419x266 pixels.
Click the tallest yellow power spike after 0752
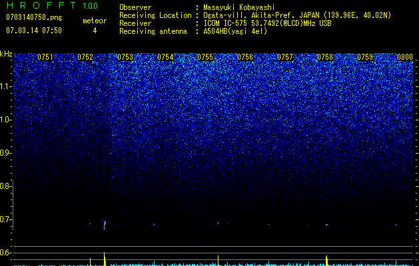105,259
